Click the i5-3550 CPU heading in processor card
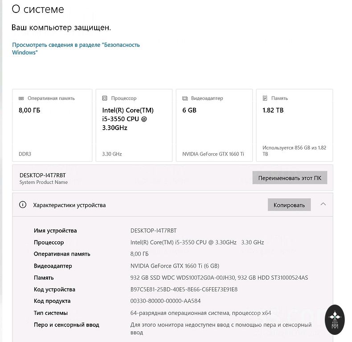Image resolution: width=352 pixels, height=342 pixels. tap(128, 119)
